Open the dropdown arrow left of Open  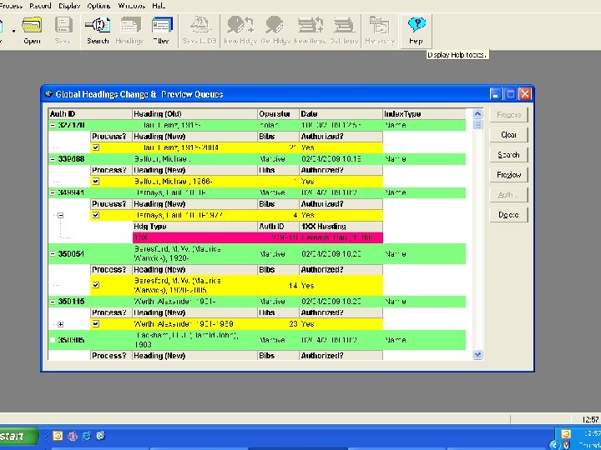click(14, 32)
